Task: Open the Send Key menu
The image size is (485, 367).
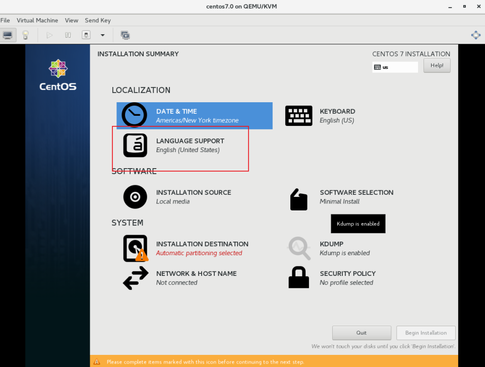Action: click(98, 20)
